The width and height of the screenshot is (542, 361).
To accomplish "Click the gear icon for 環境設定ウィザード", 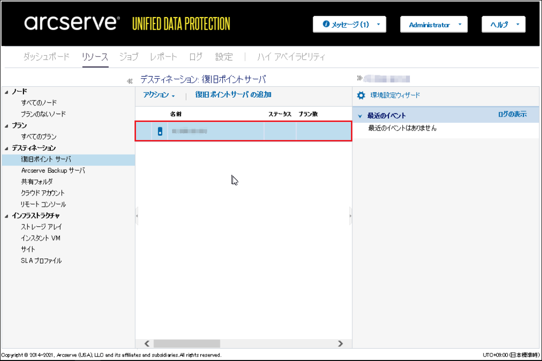I will pos(361,96).
